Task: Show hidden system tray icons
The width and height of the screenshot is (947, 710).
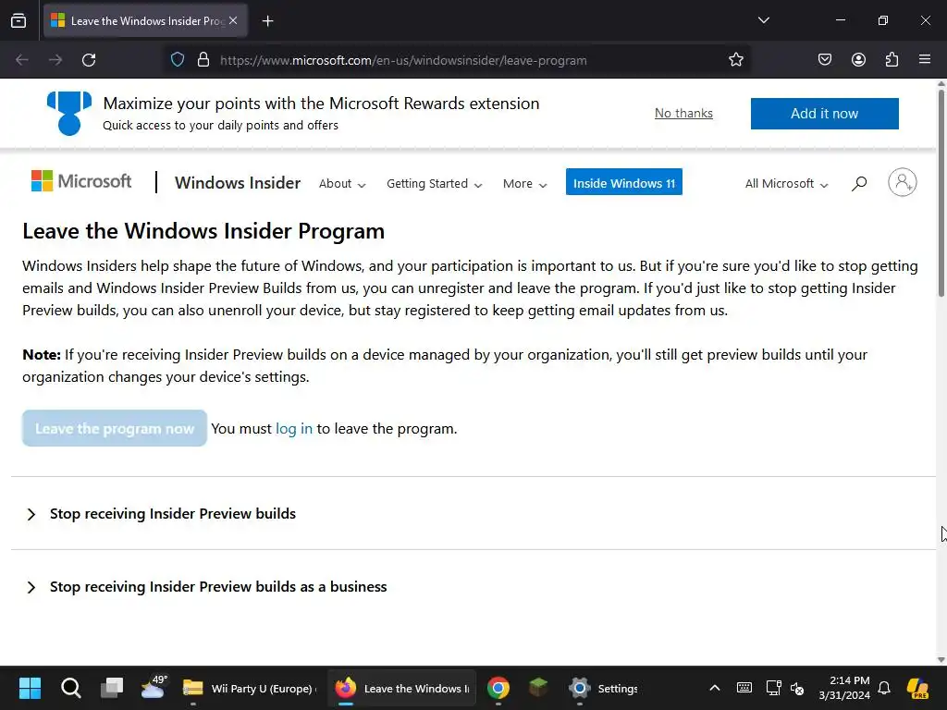Action: [x=715, y=688]
